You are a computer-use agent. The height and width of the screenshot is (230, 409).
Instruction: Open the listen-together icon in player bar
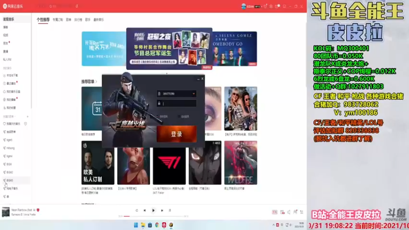click(296, 212)
